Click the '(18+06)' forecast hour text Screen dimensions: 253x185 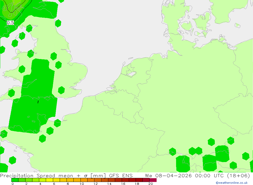click(x=239, y=175)
